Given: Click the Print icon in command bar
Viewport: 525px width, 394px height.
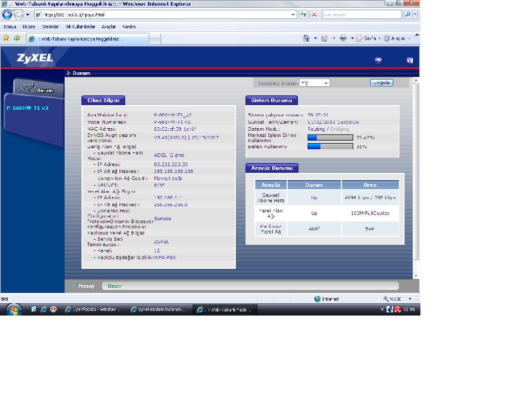Looking at the screenshot, I should coord(343,38).
